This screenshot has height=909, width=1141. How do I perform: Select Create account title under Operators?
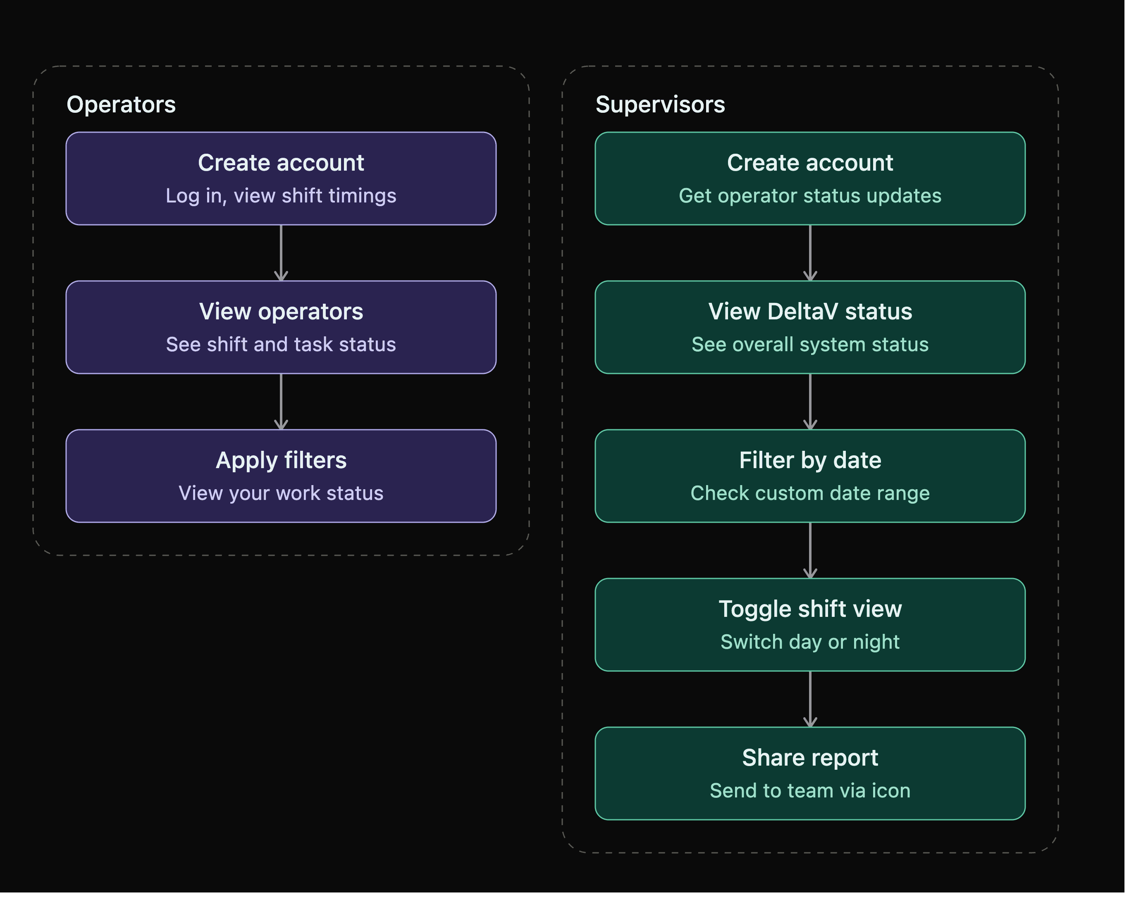[x=281, y=163]
